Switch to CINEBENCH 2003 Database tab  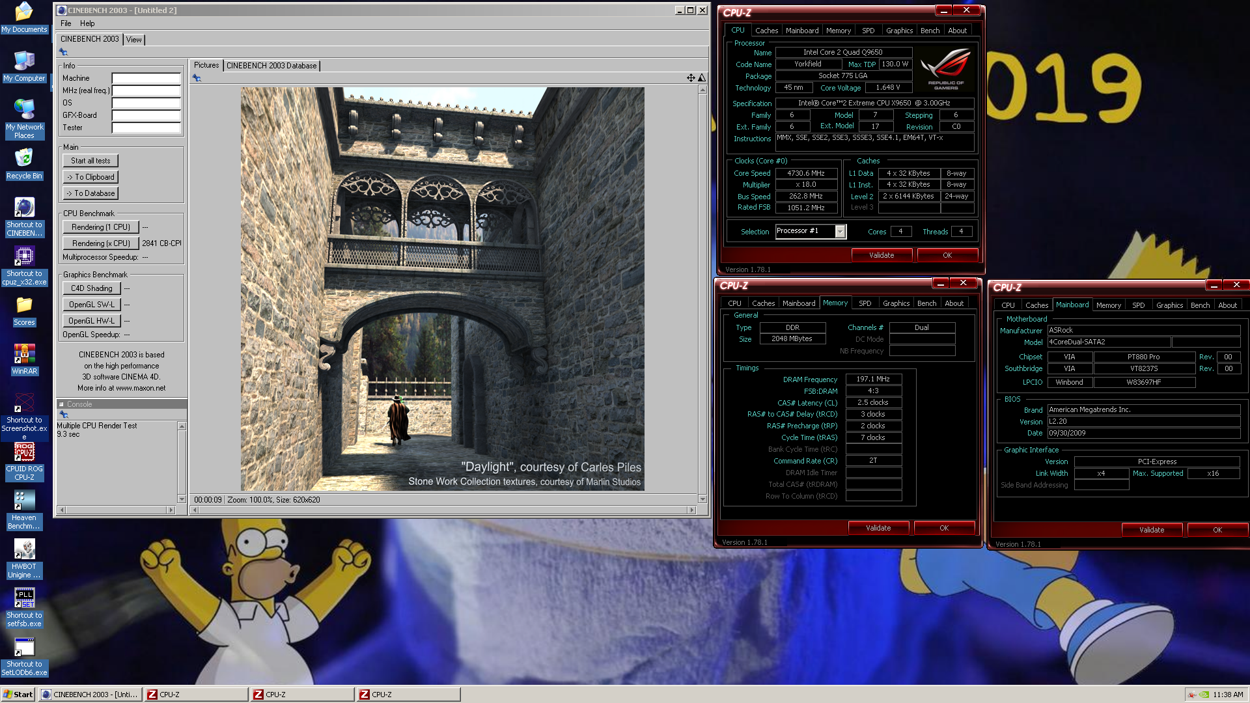click(271, 66)
